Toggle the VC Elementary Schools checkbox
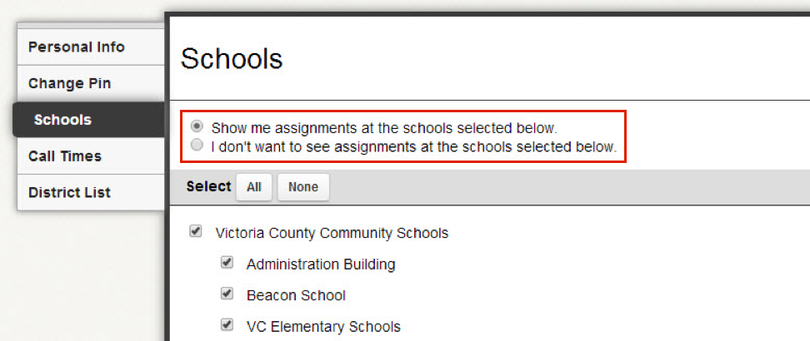 point(227,324)
